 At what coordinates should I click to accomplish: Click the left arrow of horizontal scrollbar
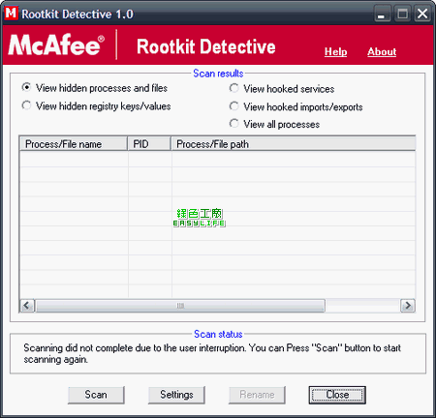click(27, 306)
